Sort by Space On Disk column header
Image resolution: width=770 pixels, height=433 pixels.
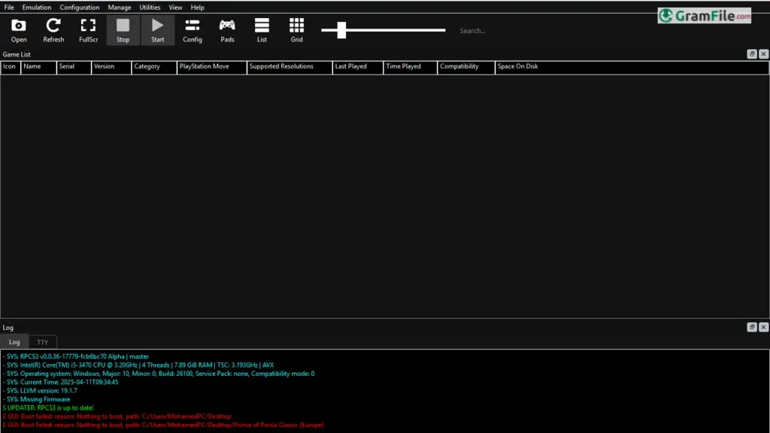tap(632, 67)
